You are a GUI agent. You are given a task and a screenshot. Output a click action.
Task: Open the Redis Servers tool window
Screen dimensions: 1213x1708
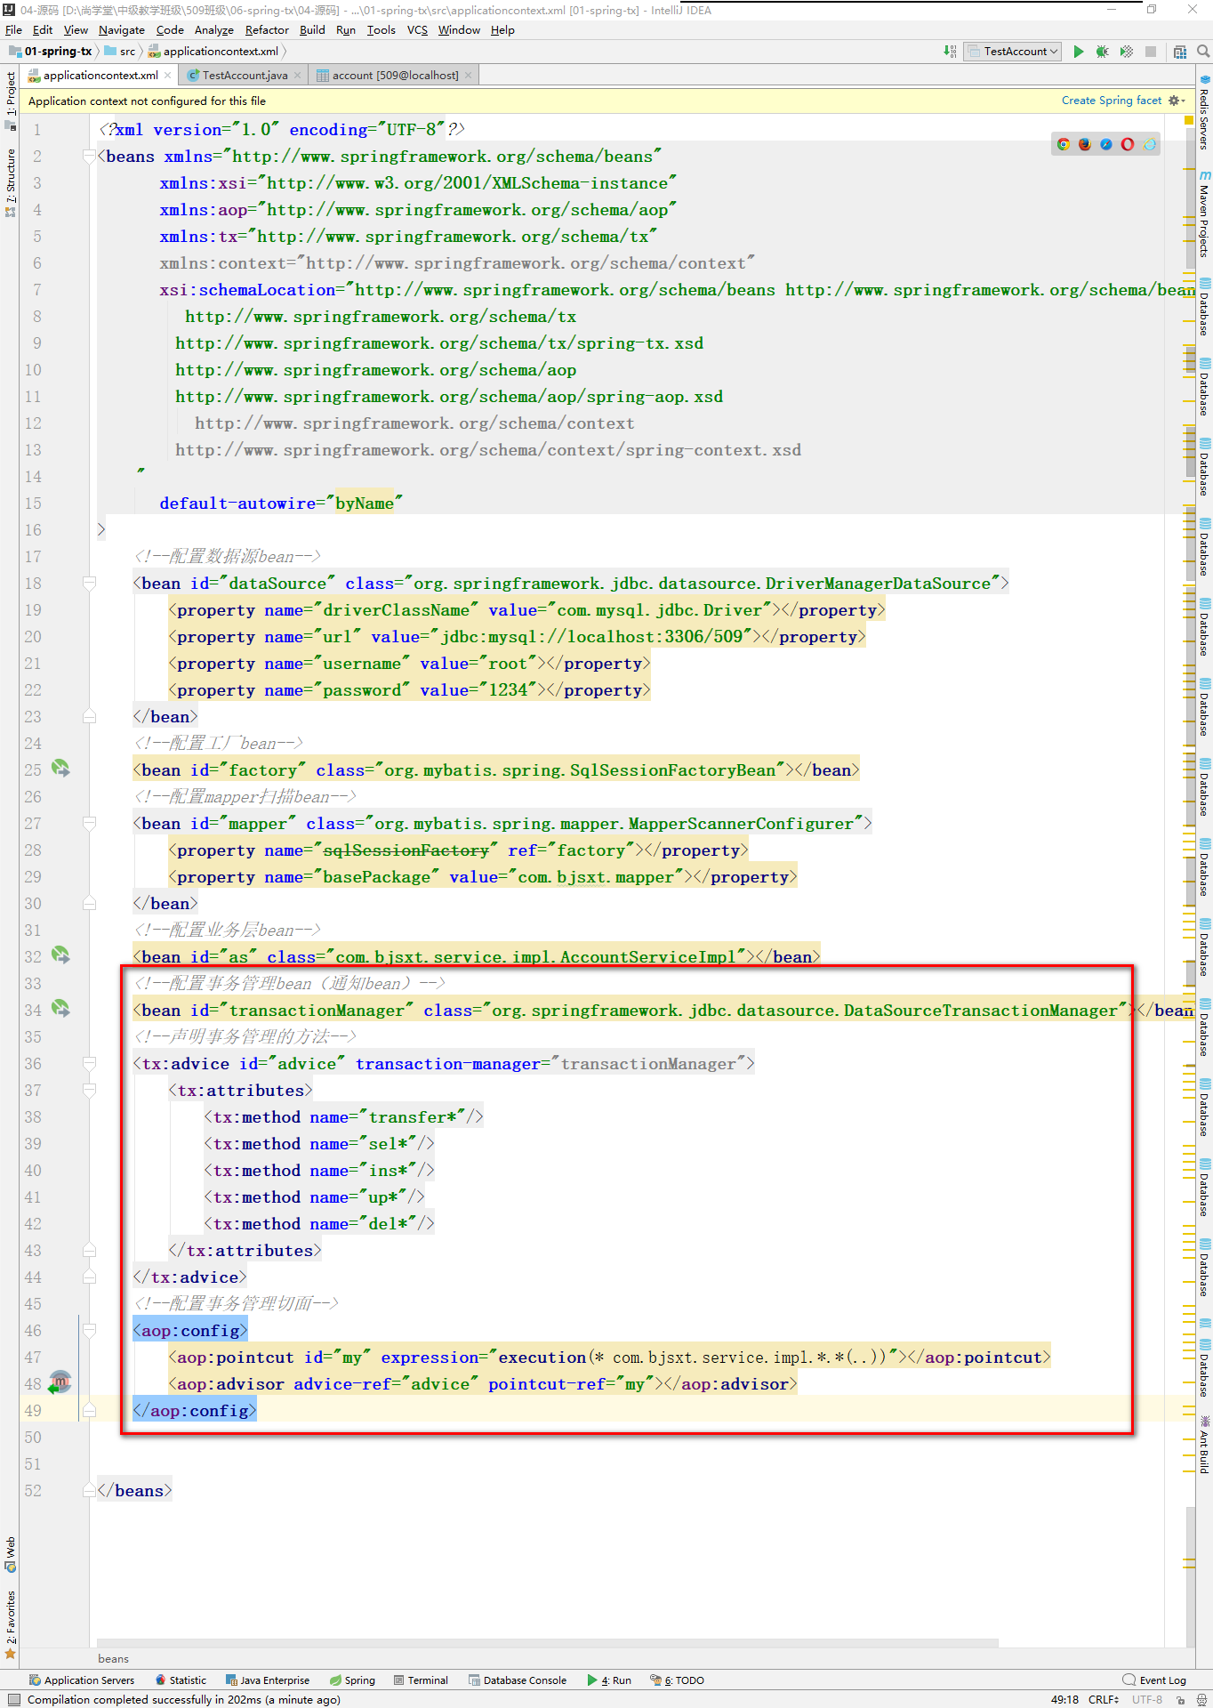click(x=1204, y=111)
